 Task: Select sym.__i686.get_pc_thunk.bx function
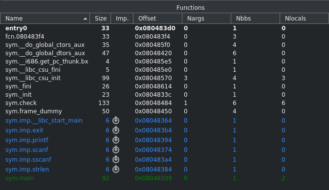pos(47,62)
